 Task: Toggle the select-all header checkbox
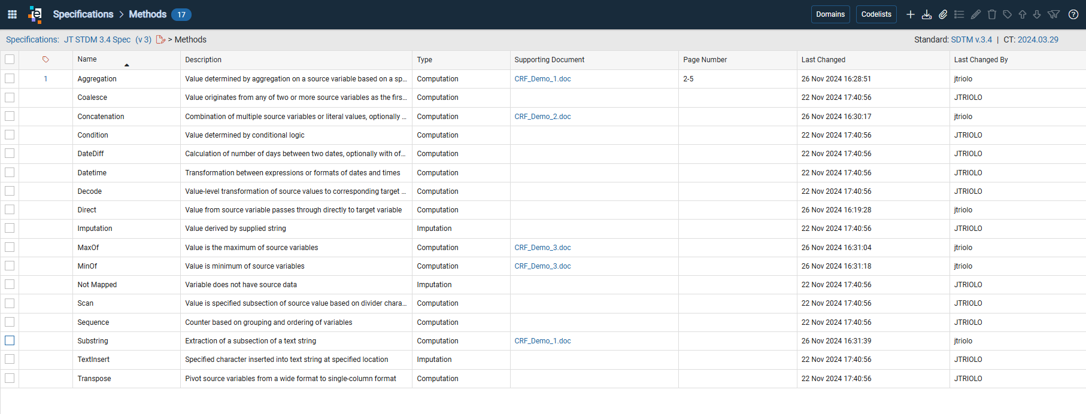(x=10, y=59)
